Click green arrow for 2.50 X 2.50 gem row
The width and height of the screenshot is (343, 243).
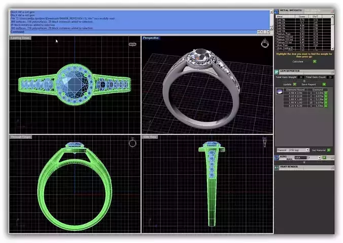point(326,93)
